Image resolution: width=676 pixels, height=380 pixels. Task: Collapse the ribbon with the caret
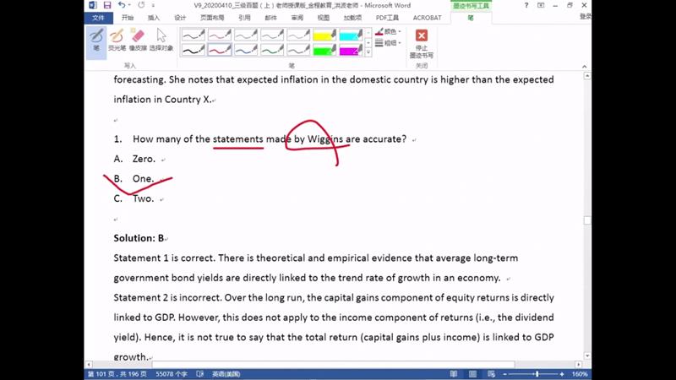584,67
